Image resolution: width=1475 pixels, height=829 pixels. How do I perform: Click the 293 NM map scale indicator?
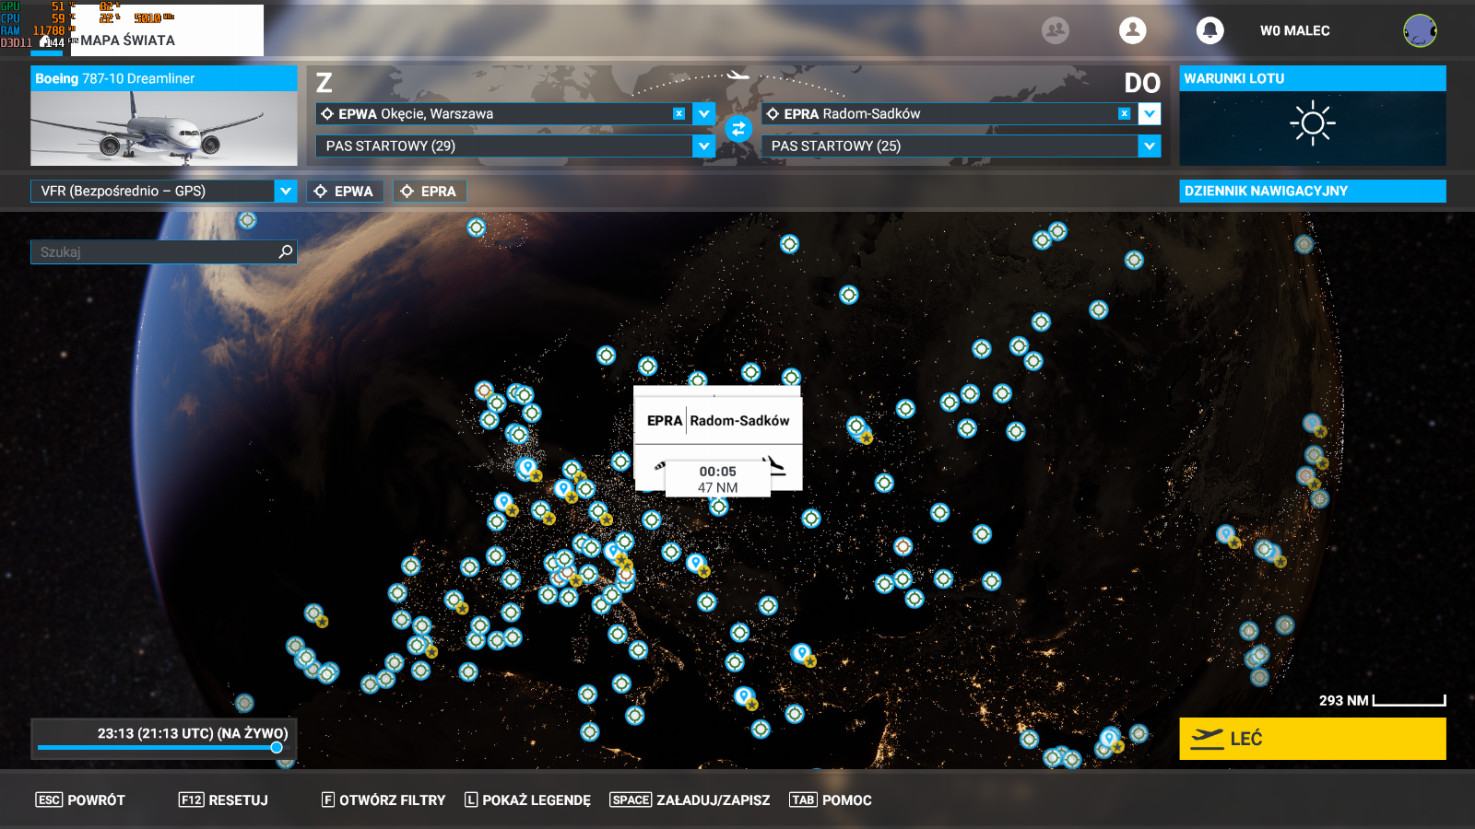click(x=1382, y=700)
